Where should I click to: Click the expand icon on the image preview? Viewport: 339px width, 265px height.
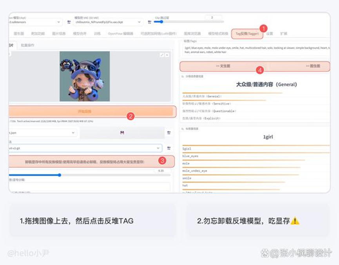point(162,55)
